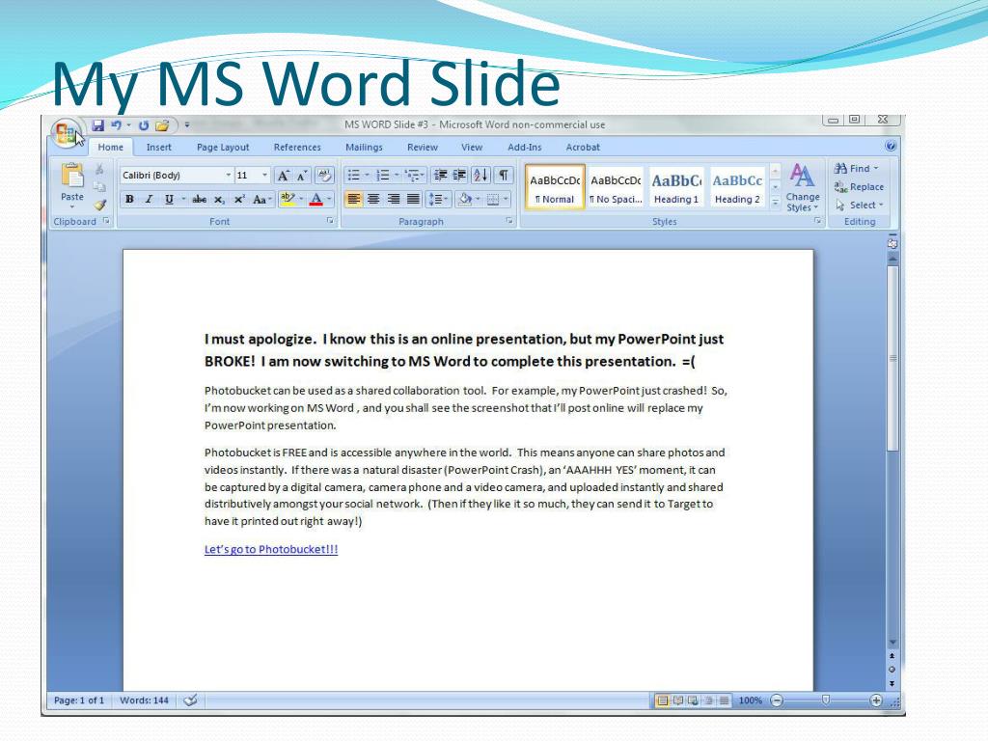The width and height of the screenshot is (988, 741).
Task: Click the vertical scrollbar thumb
Action: (x=892, y=358)
